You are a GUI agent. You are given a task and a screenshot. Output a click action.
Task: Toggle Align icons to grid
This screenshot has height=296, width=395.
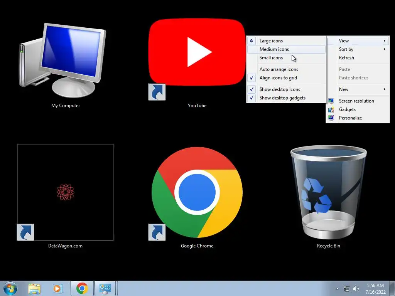click(x=287, y=78)
